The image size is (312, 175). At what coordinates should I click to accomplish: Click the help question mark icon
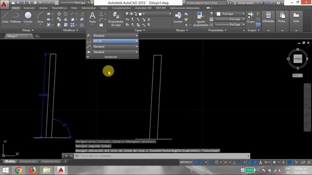coord(278,3)
